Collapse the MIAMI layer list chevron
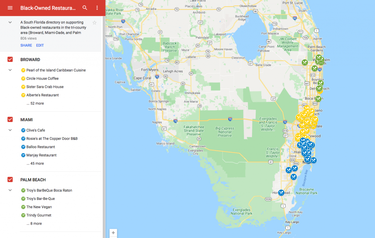The height and width of the screenshot is (238, 375). (10, 130)
